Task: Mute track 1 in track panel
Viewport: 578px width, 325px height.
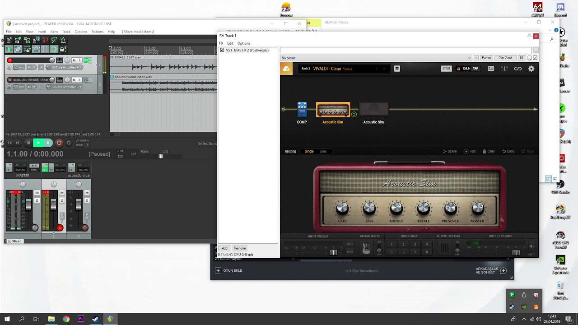Action: point(74,60)
